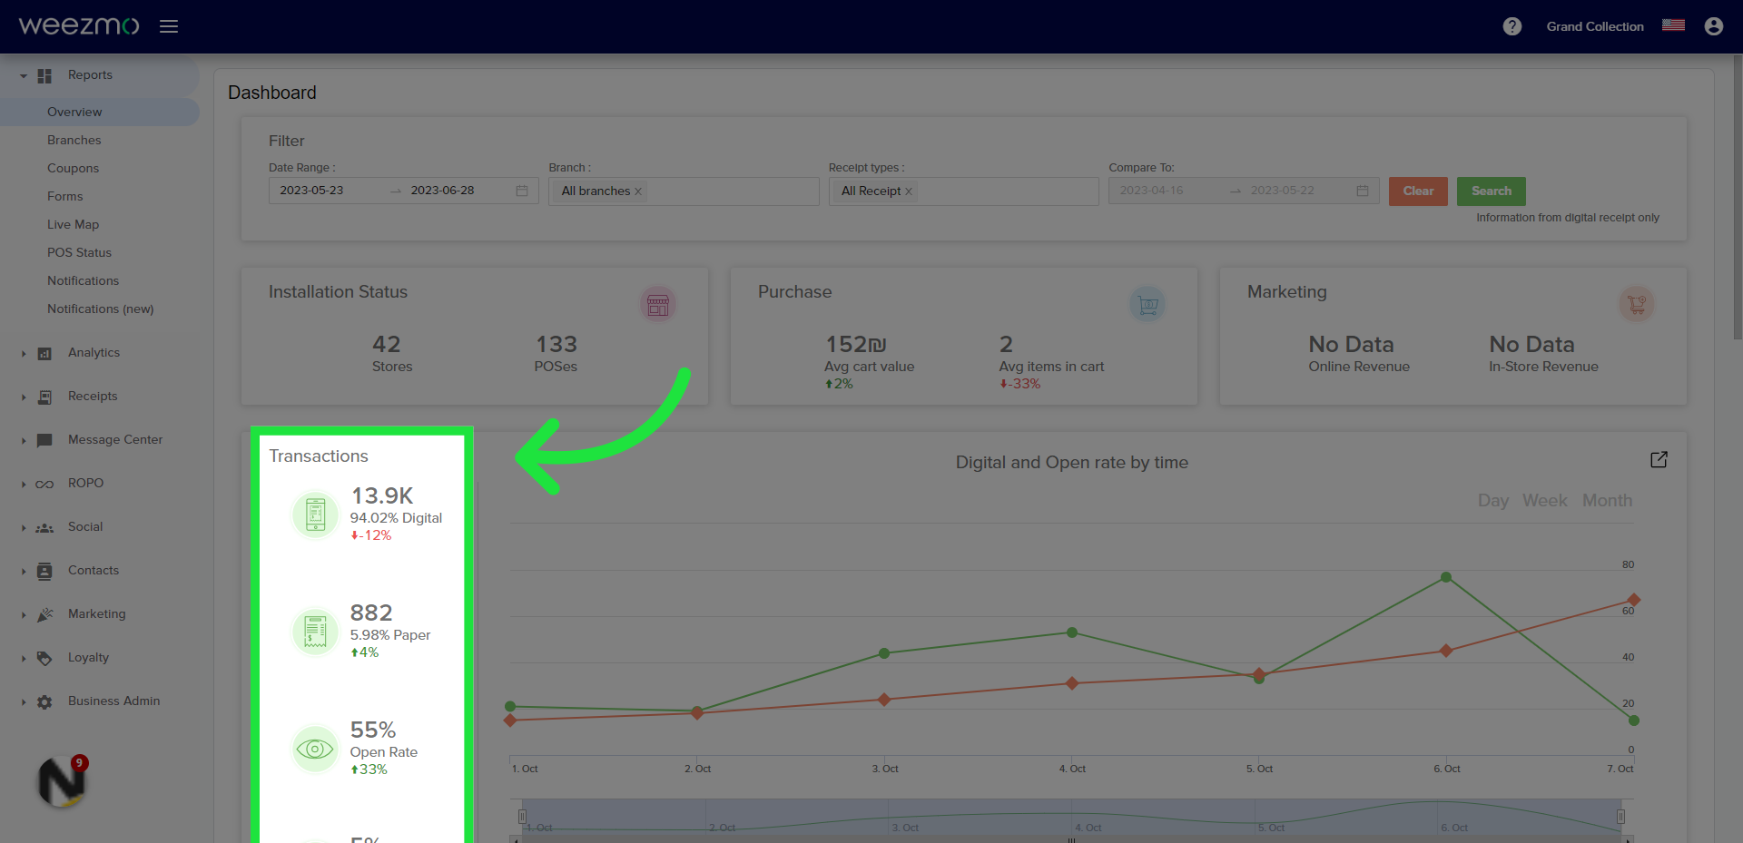Click the Compare To start date field
1743x843 pixels.
(1151, 191)
